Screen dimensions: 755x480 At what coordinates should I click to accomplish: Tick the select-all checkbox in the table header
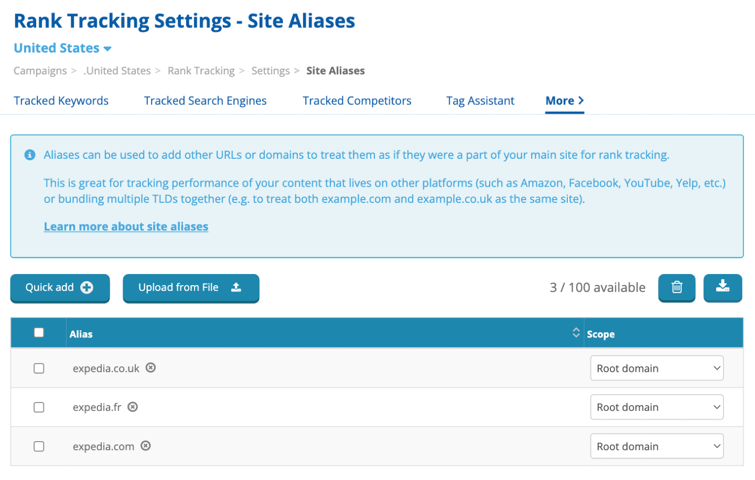(39, 332)
